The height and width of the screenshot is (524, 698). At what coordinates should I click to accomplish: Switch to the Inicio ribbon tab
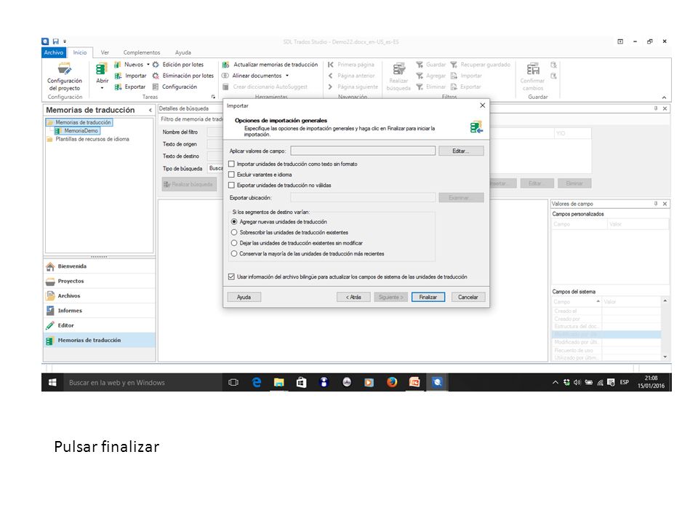click(x=80, y=52)
